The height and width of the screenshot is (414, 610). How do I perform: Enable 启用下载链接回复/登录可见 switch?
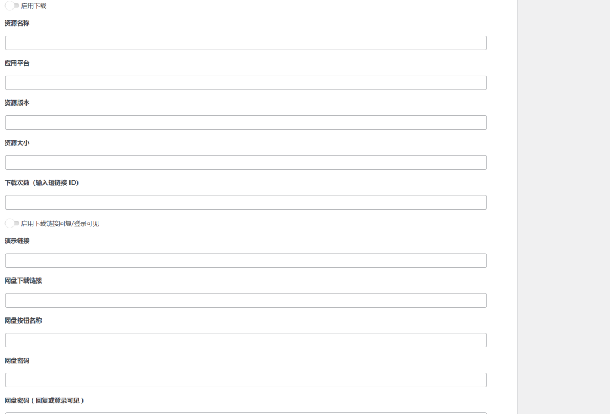[x=12, y=224]
